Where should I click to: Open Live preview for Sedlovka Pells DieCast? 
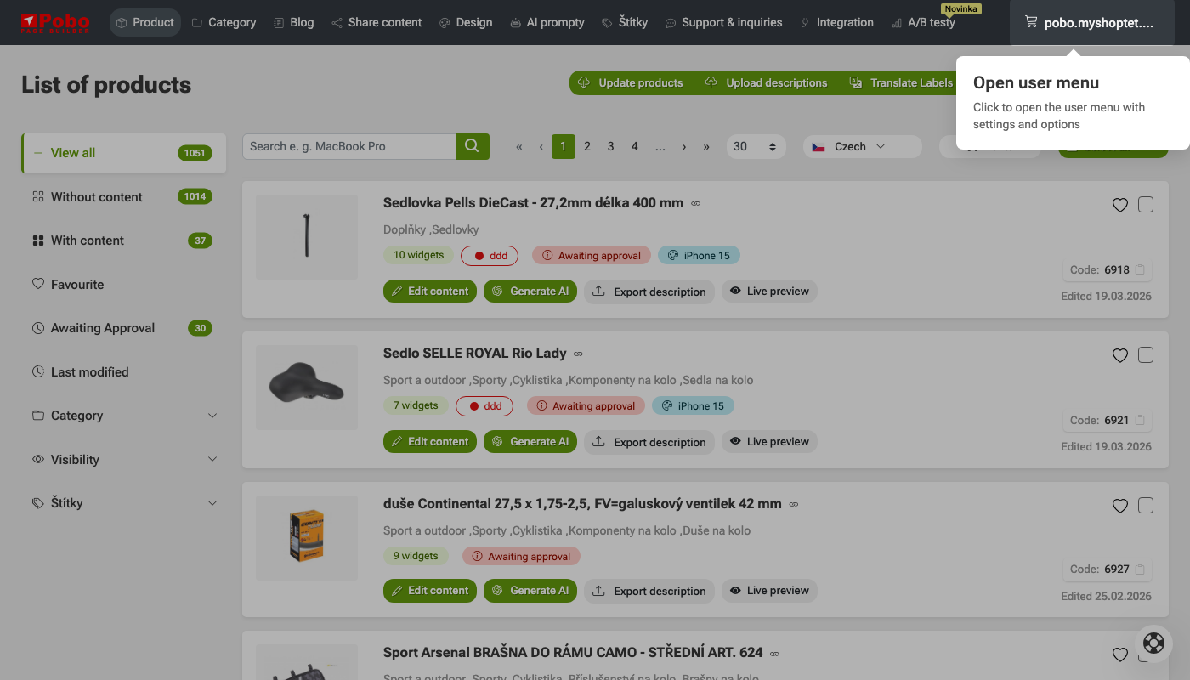[x=769, y=291]
